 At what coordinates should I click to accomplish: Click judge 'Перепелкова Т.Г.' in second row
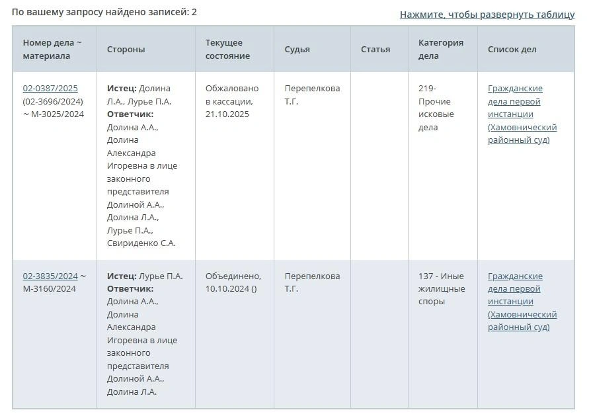coord(312,282)
